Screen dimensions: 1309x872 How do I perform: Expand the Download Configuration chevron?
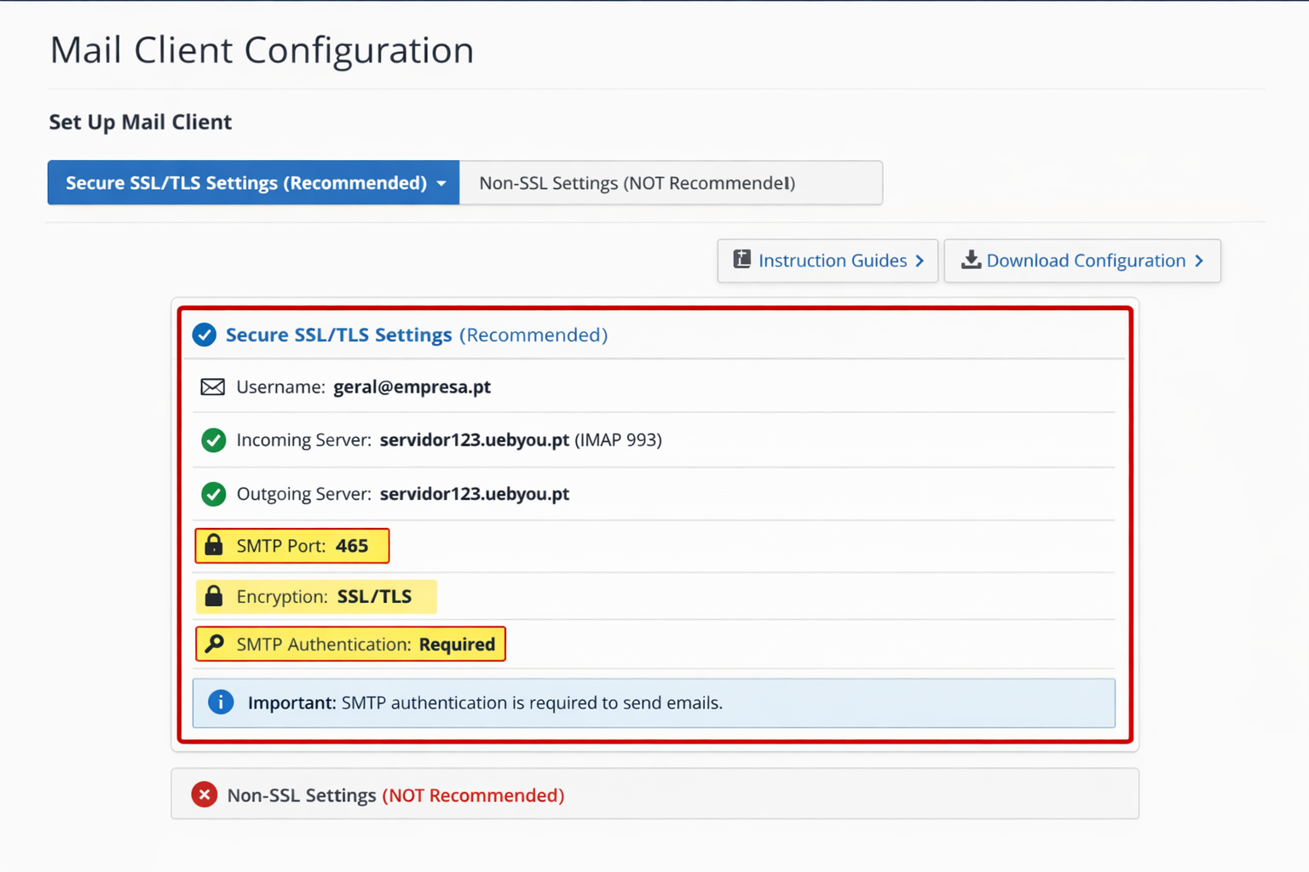[x=1199, y=261]
